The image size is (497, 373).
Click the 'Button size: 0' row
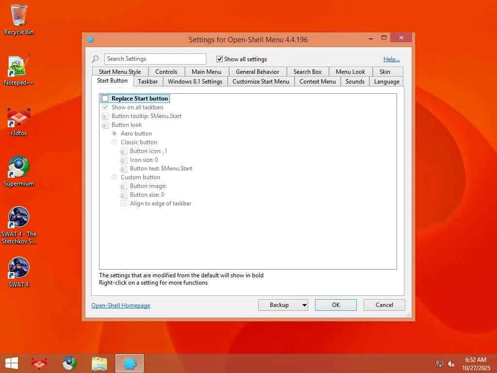(142, 195)
